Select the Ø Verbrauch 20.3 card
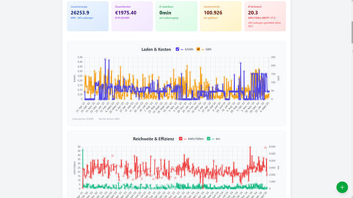The height and width of the screenshot is (198, 353). coord(265,16)
